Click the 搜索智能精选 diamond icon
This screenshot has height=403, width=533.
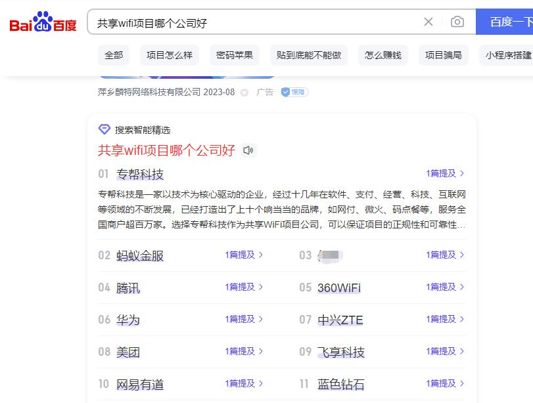tap(104, 129)
